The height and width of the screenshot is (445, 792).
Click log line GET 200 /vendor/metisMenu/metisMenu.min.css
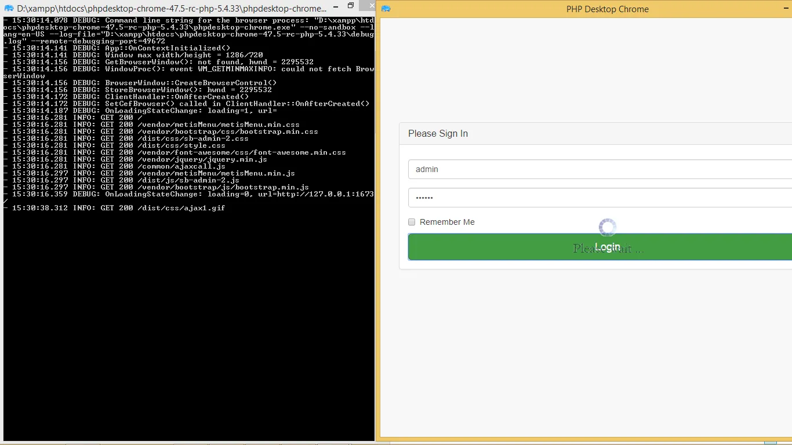pyautogui.click(x=151, y=125)
